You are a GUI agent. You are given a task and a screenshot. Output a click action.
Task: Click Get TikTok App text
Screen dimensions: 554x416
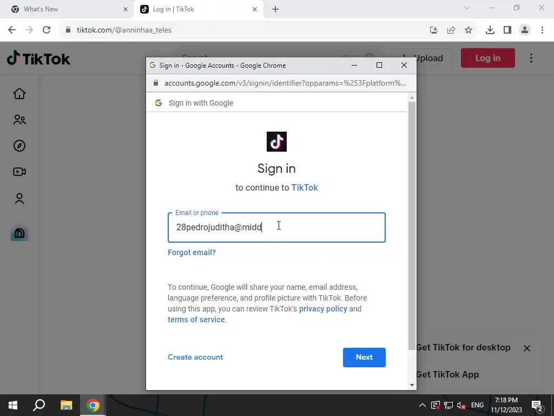pos(447,374)
